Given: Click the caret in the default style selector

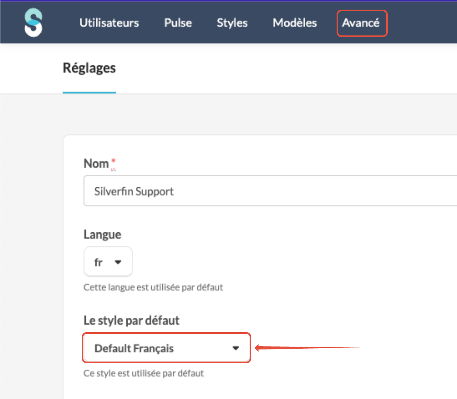Looking at the screenshot, I should click(236, 348).
